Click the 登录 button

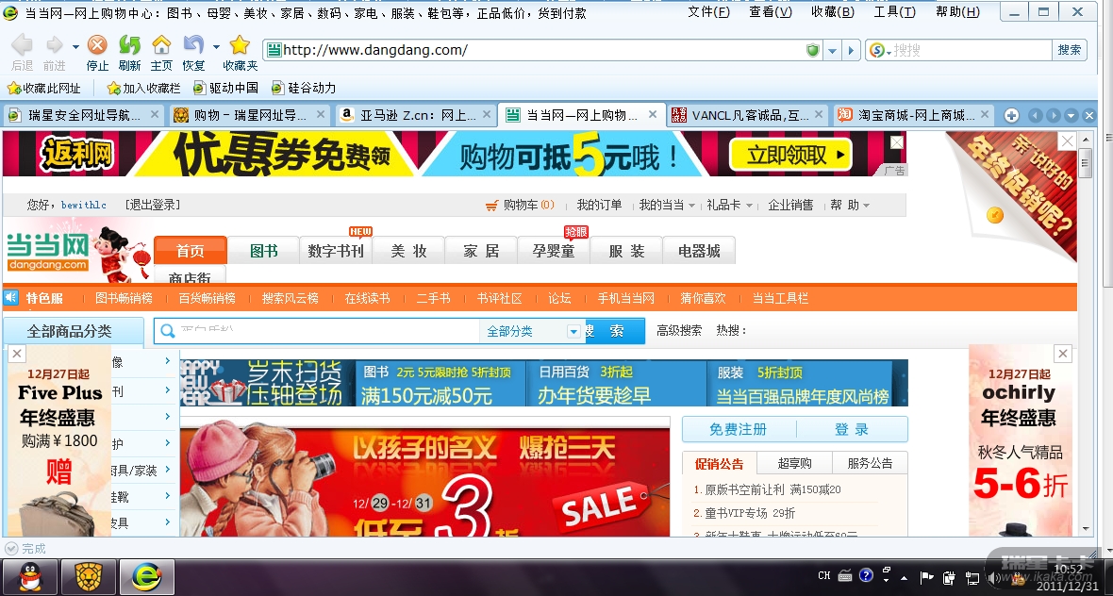click(x=851, y=429)
